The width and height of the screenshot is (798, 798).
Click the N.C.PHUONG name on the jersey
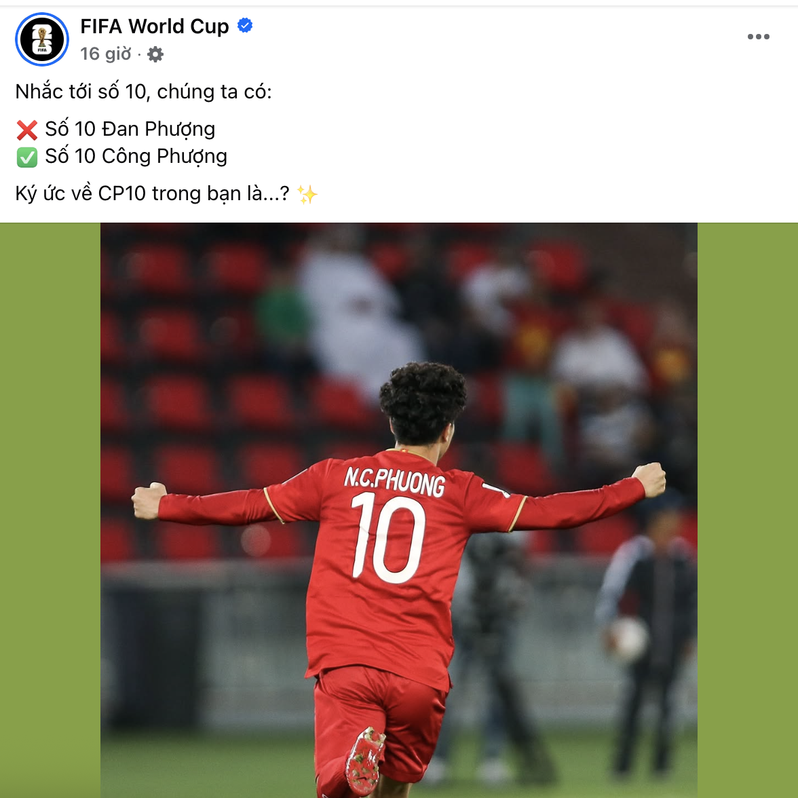click(394, 481)
